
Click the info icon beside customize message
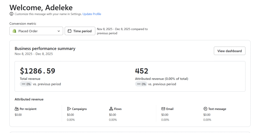pyautogui.click(x=11, y=14)
